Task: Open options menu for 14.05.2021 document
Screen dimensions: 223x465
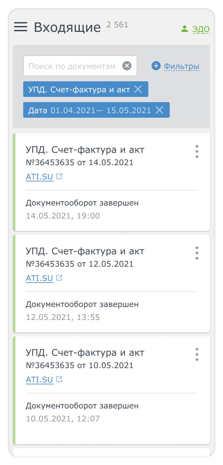Action: click(x=197, y=152)
